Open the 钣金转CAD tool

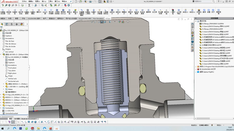tap(9, 12)
